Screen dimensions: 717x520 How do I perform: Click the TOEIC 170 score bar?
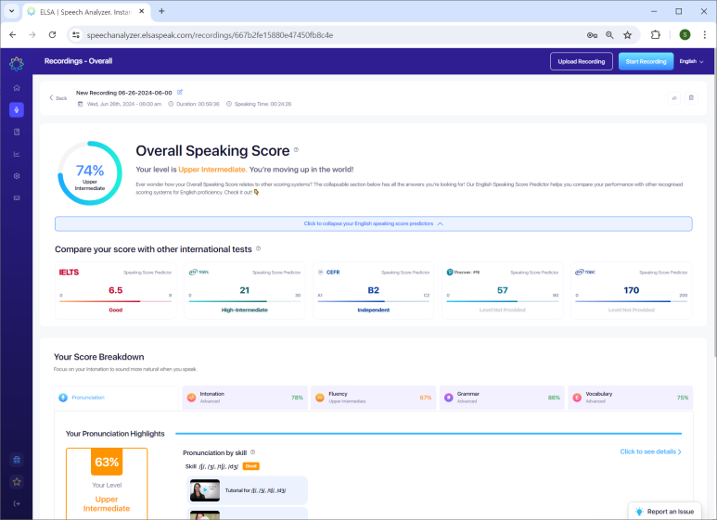pyautogui.click(x=631, y=301)
